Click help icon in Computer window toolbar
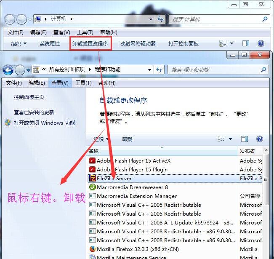 [x=261, y=43]
